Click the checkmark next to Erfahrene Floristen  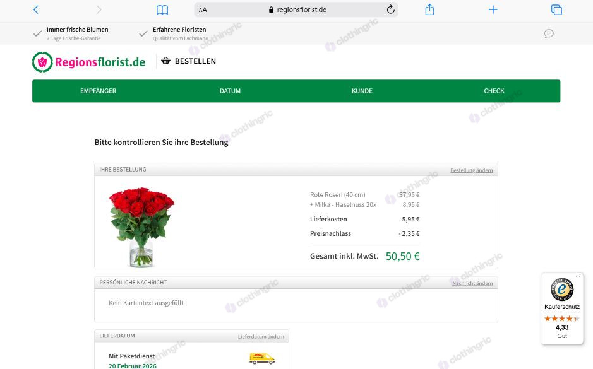(x=143, y=33)
